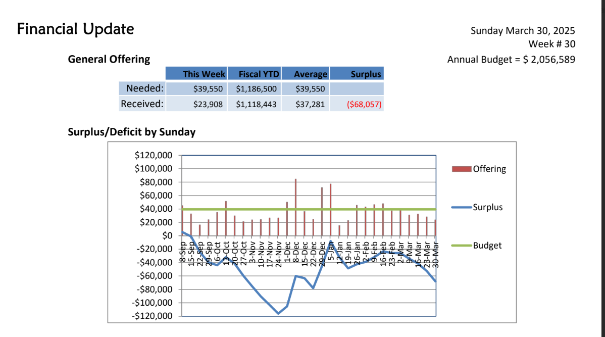Image resolution: width=605 pixels, height=337 pixels.
Task: Select the $1,186,500 needed YTD cell
Action: [x=256, y=89]
